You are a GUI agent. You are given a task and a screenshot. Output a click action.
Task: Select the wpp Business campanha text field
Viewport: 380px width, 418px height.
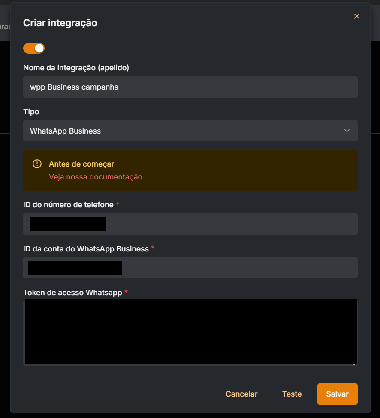coord(190,87)
